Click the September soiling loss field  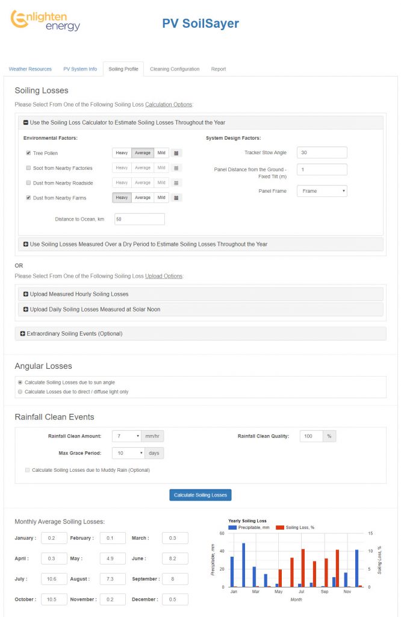[x=175, y=579]
